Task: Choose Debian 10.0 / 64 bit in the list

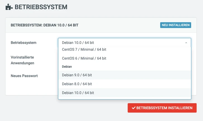Action: coord(125,93)
